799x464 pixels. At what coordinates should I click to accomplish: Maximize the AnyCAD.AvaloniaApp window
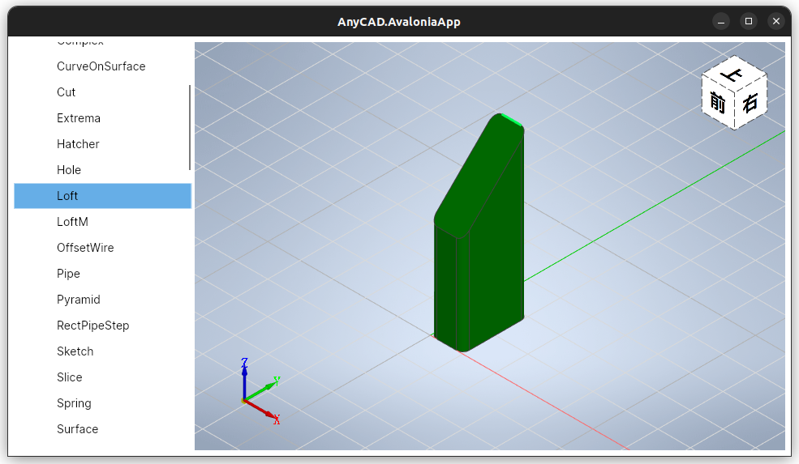pyautogui.click(x=749, y=21)
